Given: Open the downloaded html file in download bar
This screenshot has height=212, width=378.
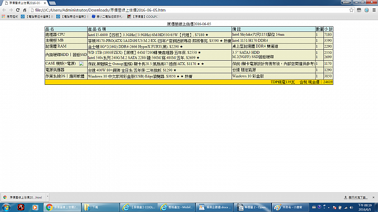Looking at the screenshot, I should click(23, 197).
